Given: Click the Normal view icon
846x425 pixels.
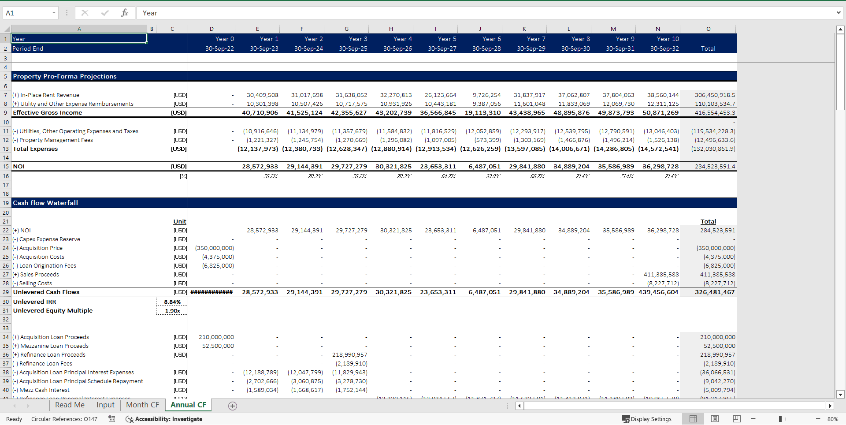Looking at the screenshot, I should (x=693, y=419).
